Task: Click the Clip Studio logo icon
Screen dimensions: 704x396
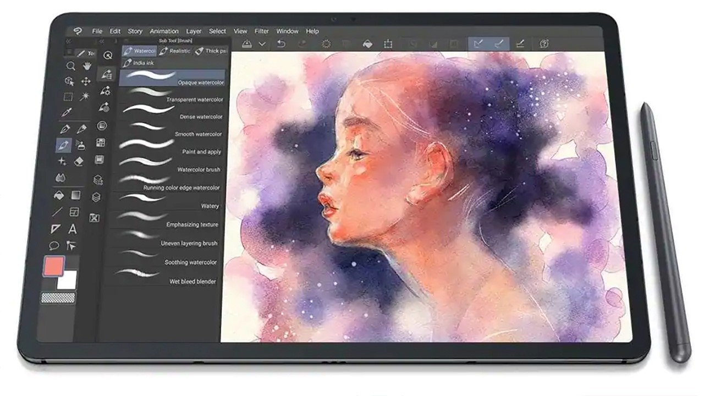Action: pos(78,31)
